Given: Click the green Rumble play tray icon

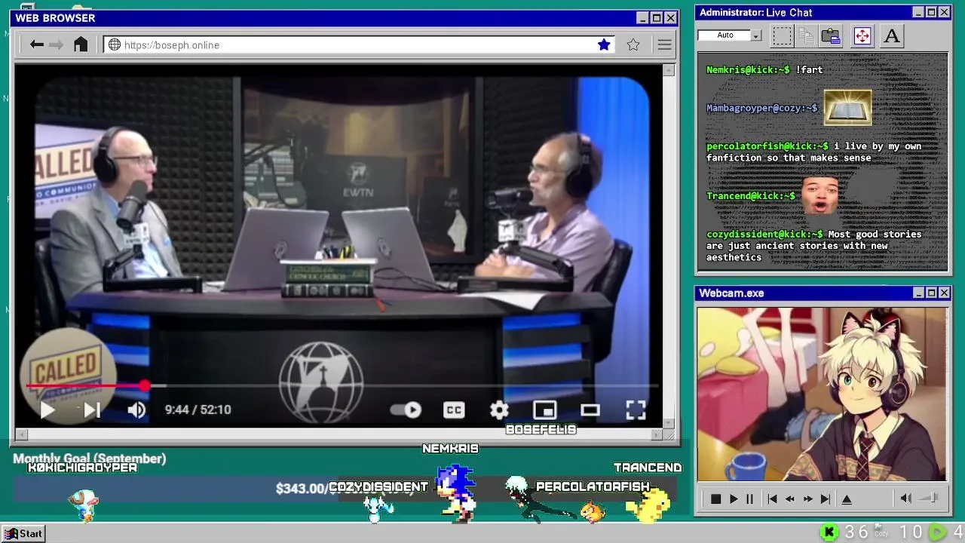Looking at the screenshot, I should click(x=937, y=532).
